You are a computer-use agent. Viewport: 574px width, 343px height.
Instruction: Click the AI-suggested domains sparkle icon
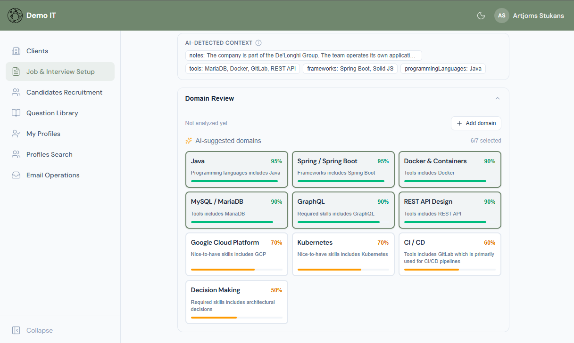[x=189, y=141]
